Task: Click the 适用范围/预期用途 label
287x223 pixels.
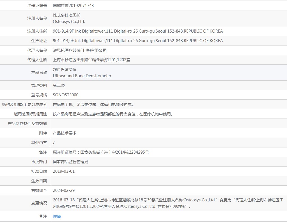Action: pyautogui.click(x=30, y=114)
